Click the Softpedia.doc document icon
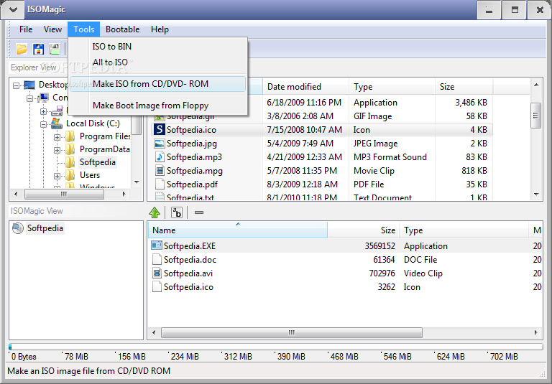The image size is (552, 384). coord(157,259)
